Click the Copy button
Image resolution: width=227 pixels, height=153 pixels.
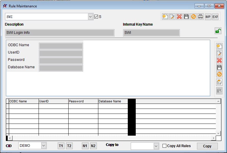pos(207,146)
